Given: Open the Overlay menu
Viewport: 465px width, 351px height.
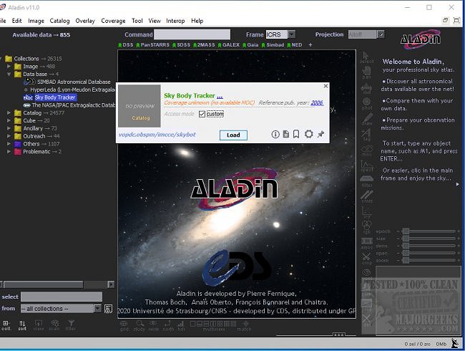Looking at the screenshot, I should [85, 21].
